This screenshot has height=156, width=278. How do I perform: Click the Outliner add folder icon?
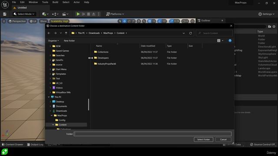pyautogui.click(x=269, y=26)
